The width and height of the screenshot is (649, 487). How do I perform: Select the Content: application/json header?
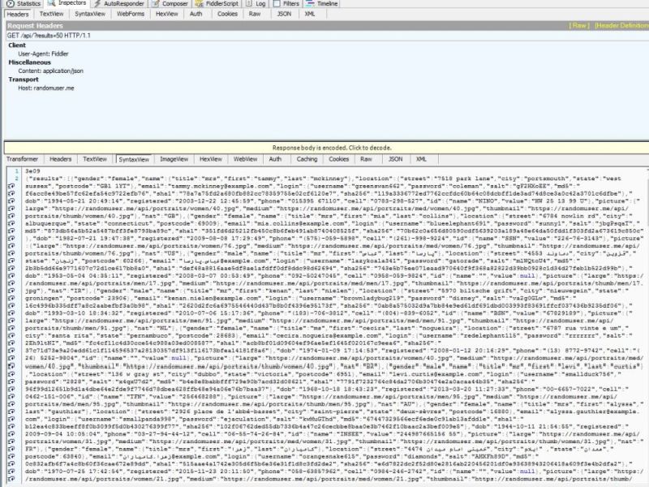pyautogui.click(x=51, y=71)
